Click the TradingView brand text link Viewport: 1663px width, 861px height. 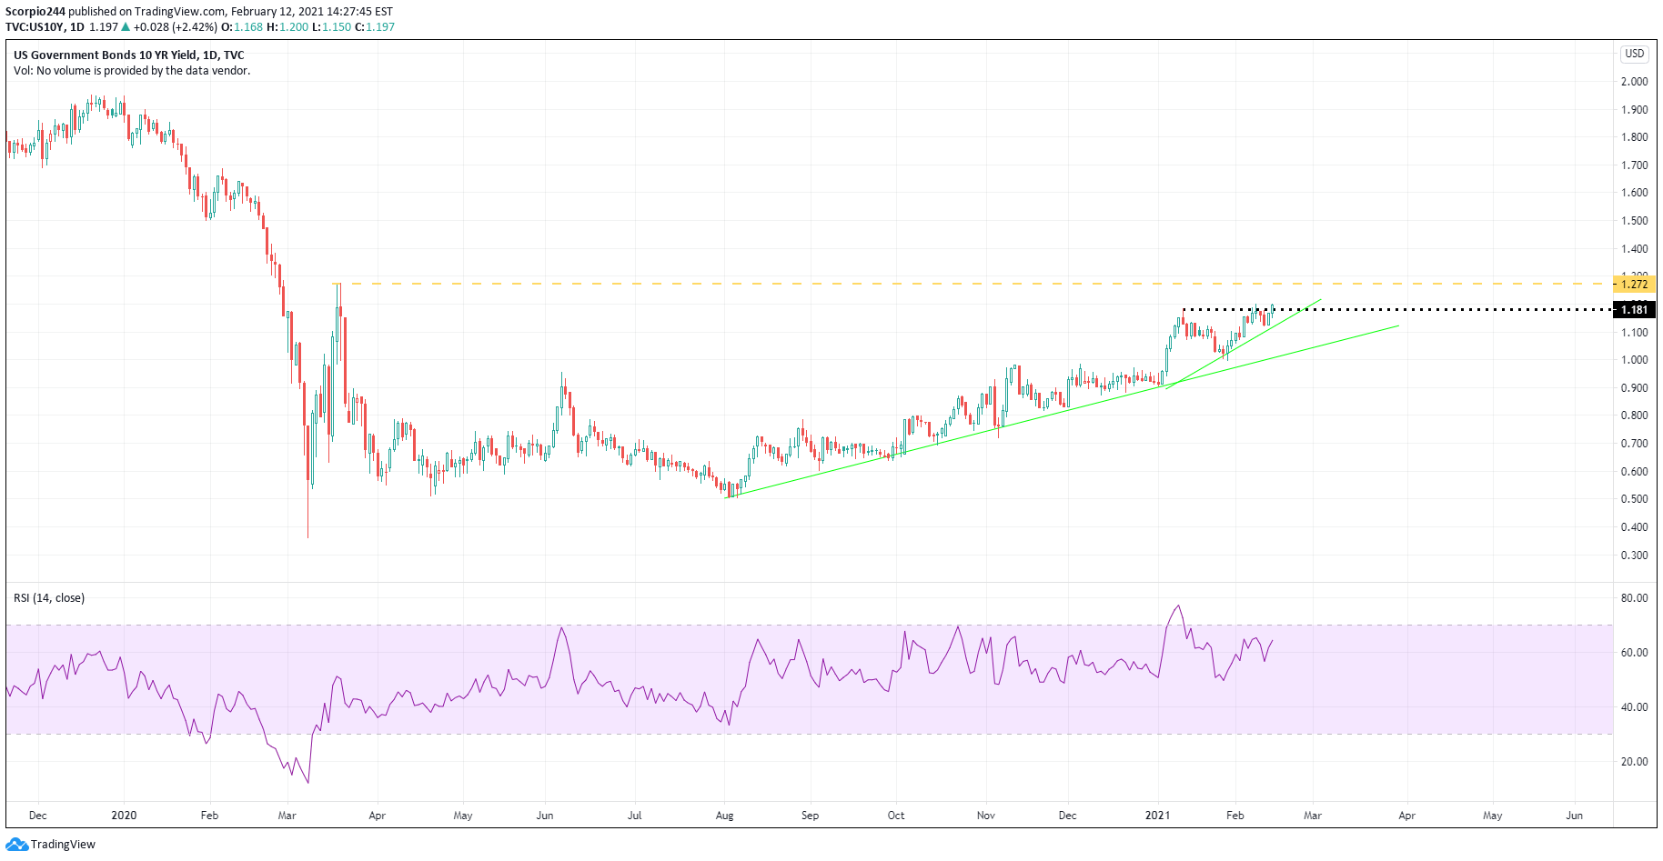[x=63, y=845]
